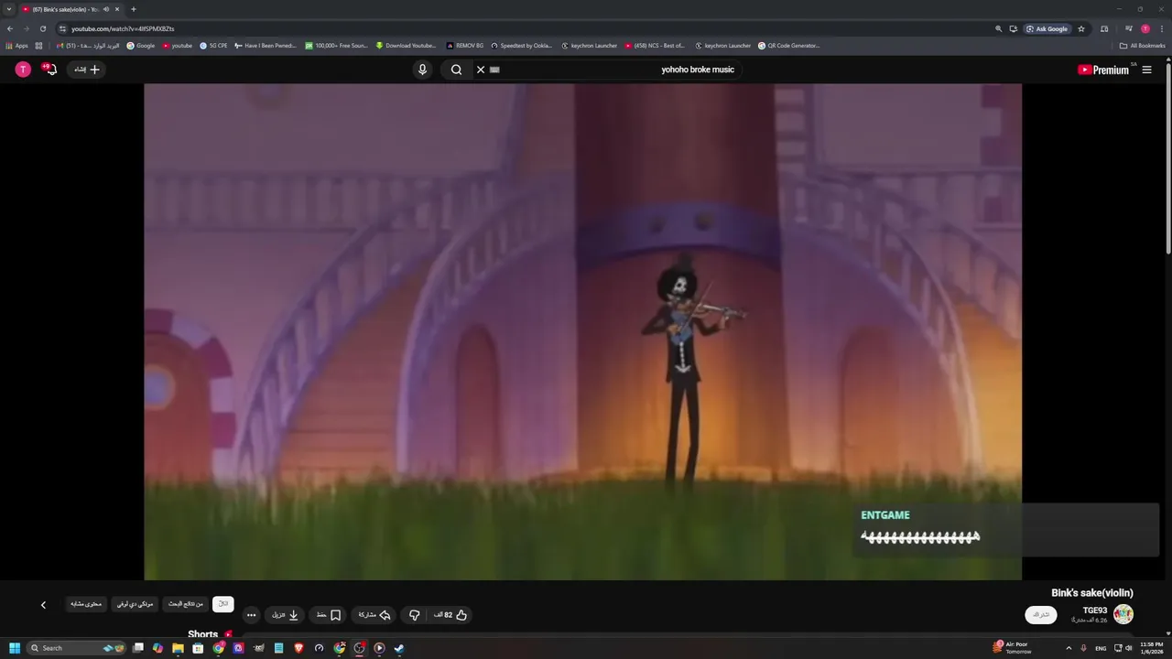Go back with the browser back arrow
This screenshot has height=659, width=1172.
pos(10,28)
